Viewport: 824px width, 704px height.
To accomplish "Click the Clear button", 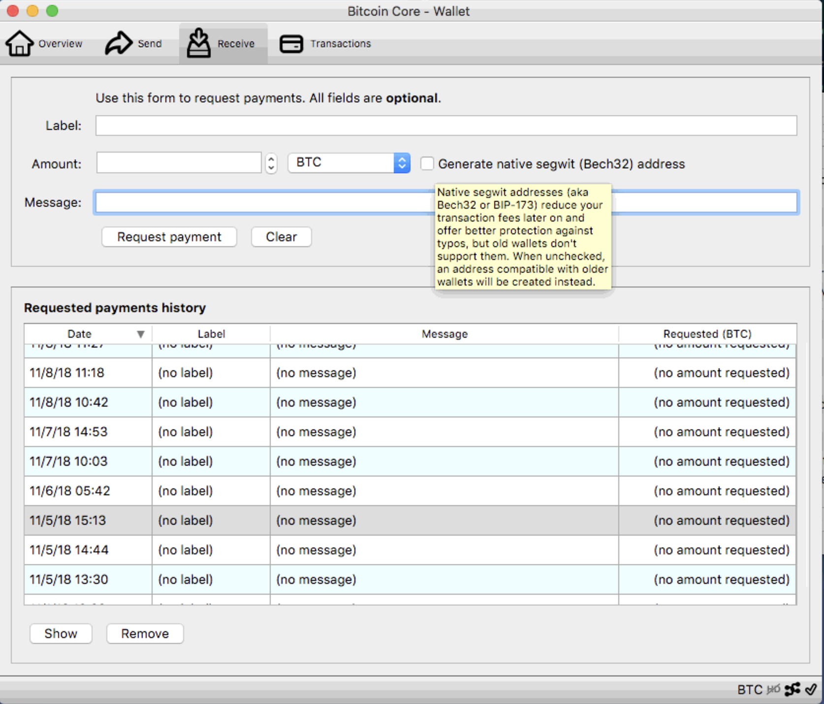I will pyautogui.click(x=282, y=237).
